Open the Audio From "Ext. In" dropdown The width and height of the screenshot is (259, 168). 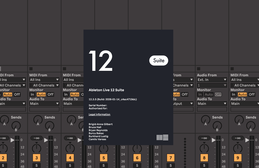pyautogui.click(x=211, y=80)
